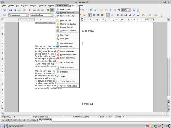Open the Table icon dropdown arrow
The height and width of the screenshot is (128, 171).
pos(98,10)
